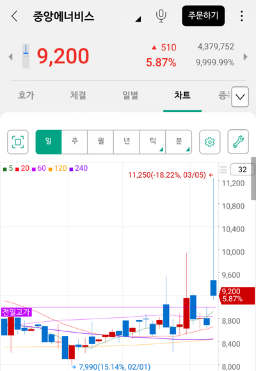The width and height of the screenshot is (256, 371).
Task: Open the 분 minute interval dropdown
Action: [x=179, y=142]
